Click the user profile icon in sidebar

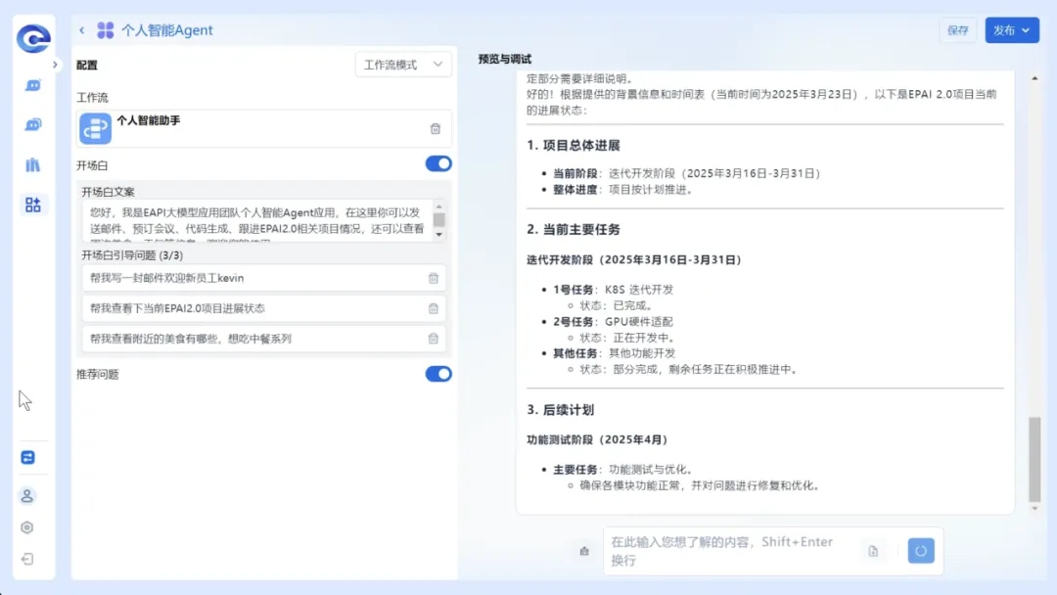click(x=27, y=495)
